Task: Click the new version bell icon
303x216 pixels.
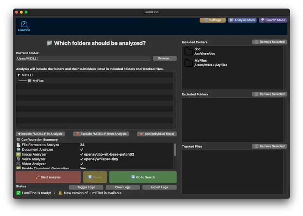Action: tap(60, 193)
